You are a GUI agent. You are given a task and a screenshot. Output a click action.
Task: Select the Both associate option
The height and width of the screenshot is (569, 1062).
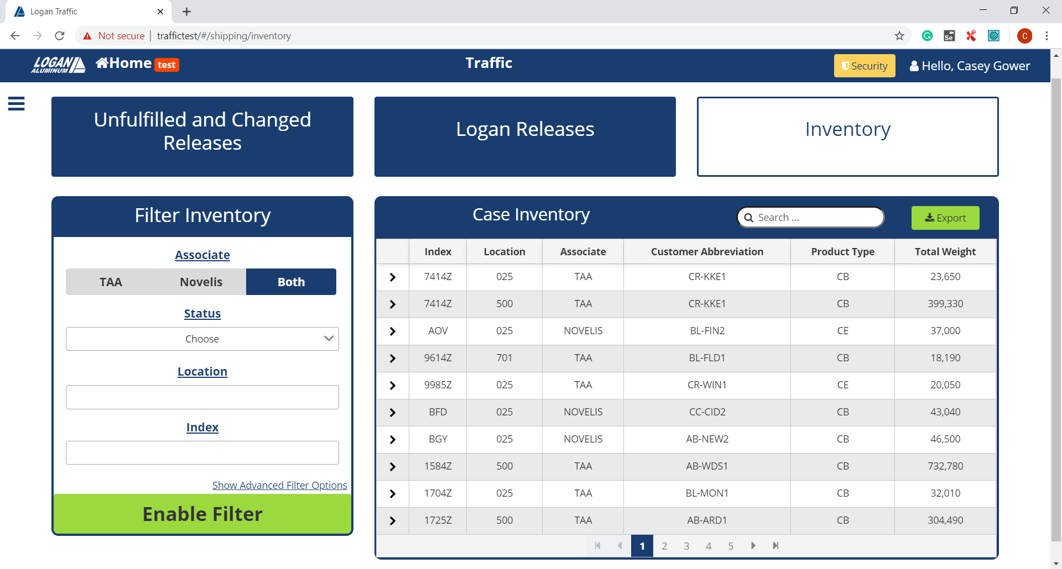(291, 282)
